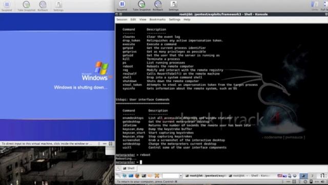Click network adapter icon in VM status bar

pos(317,181)
